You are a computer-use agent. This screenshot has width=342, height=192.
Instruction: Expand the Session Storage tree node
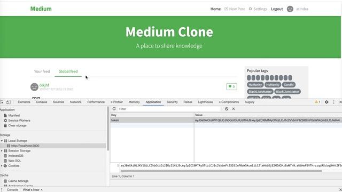pyautogui.click(x=2, y=150)
